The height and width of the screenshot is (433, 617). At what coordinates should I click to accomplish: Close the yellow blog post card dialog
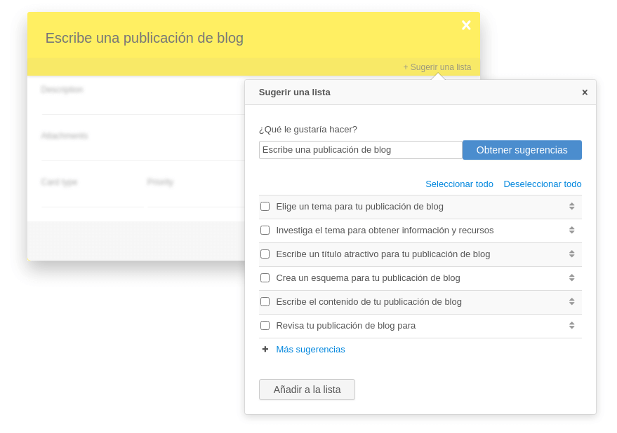coord(466,25)
